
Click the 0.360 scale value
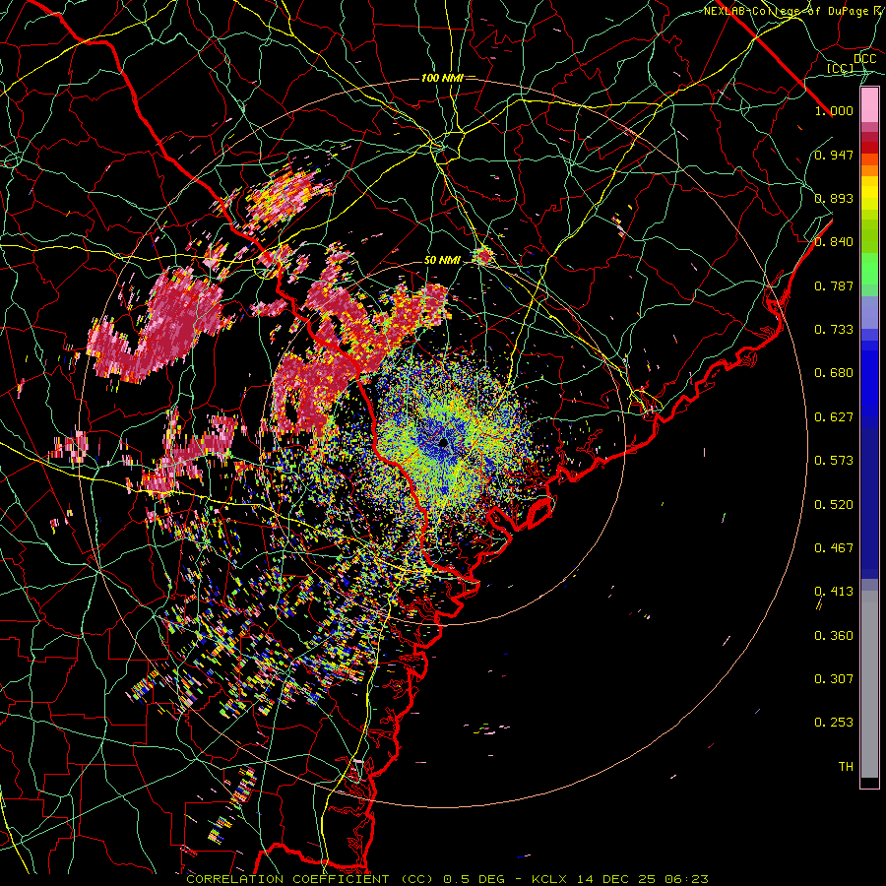pos(834,636)
